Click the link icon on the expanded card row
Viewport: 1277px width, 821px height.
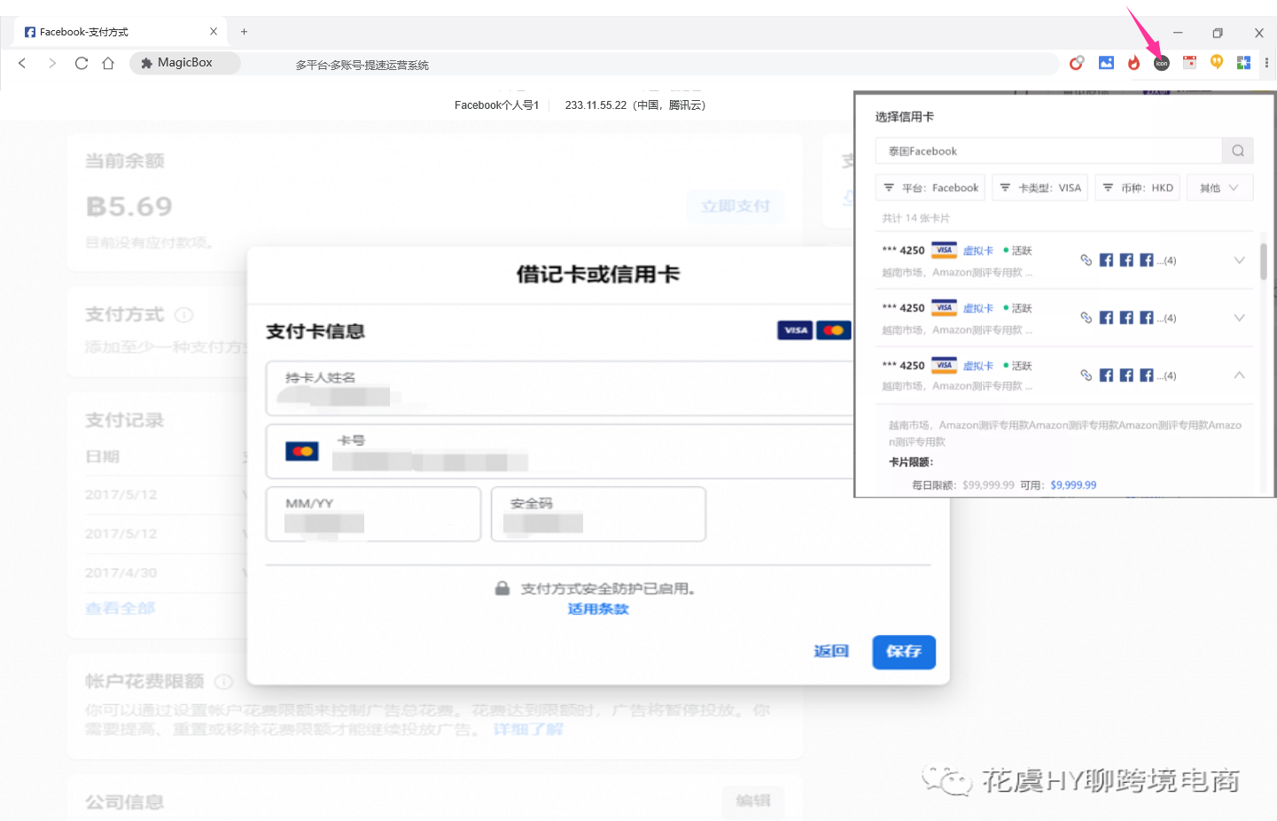pyautogui.click(x=1086, y=376)
